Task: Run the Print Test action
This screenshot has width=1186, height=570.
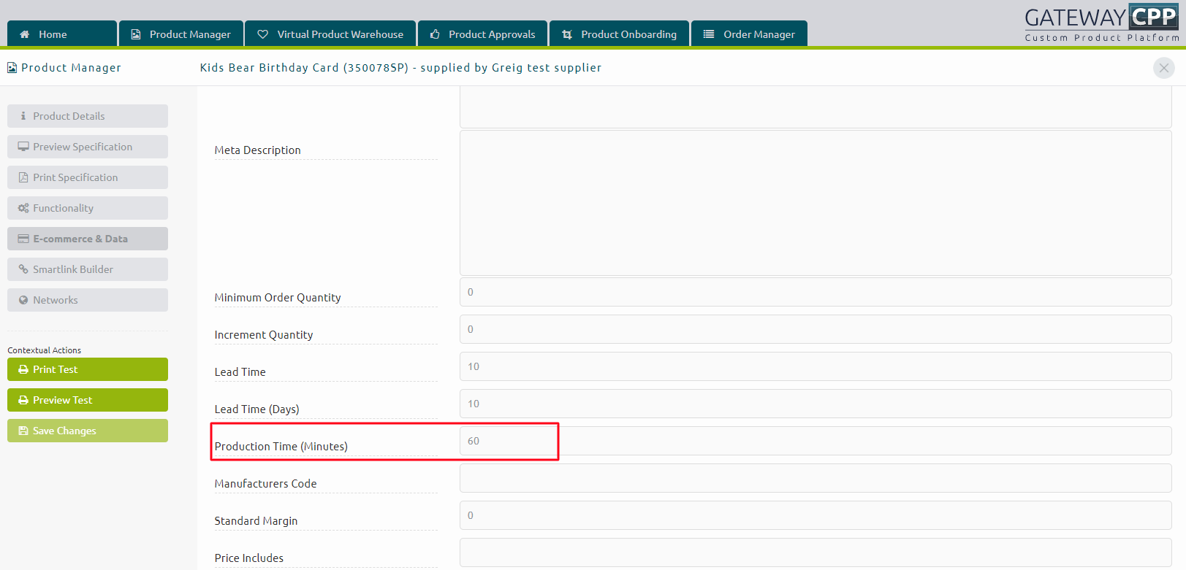Action: (x=88, y=369)
